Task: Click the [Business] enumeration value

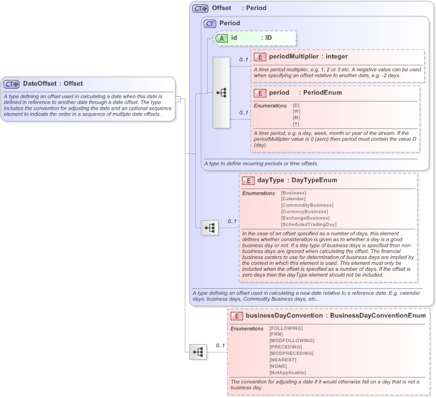Action: pos(294,193)
